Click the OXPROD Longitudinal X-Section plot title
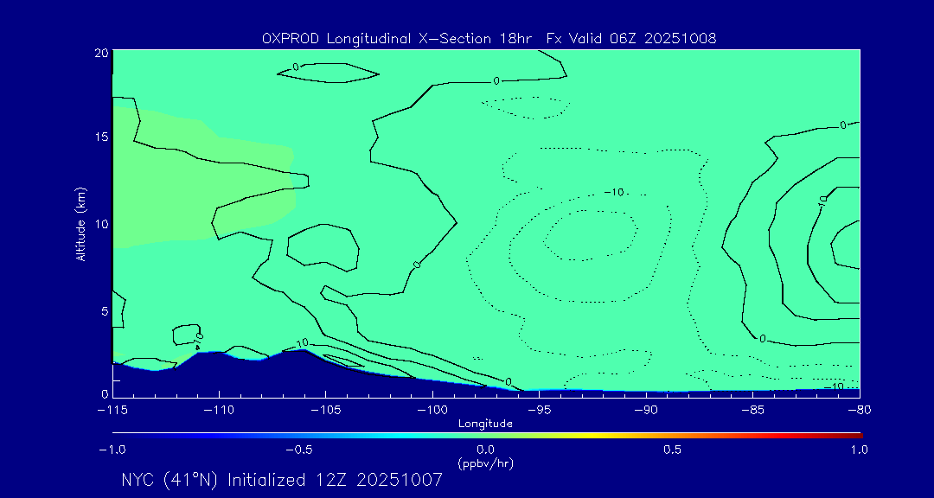This screenshot has width=934, height=498. point(489,39)
